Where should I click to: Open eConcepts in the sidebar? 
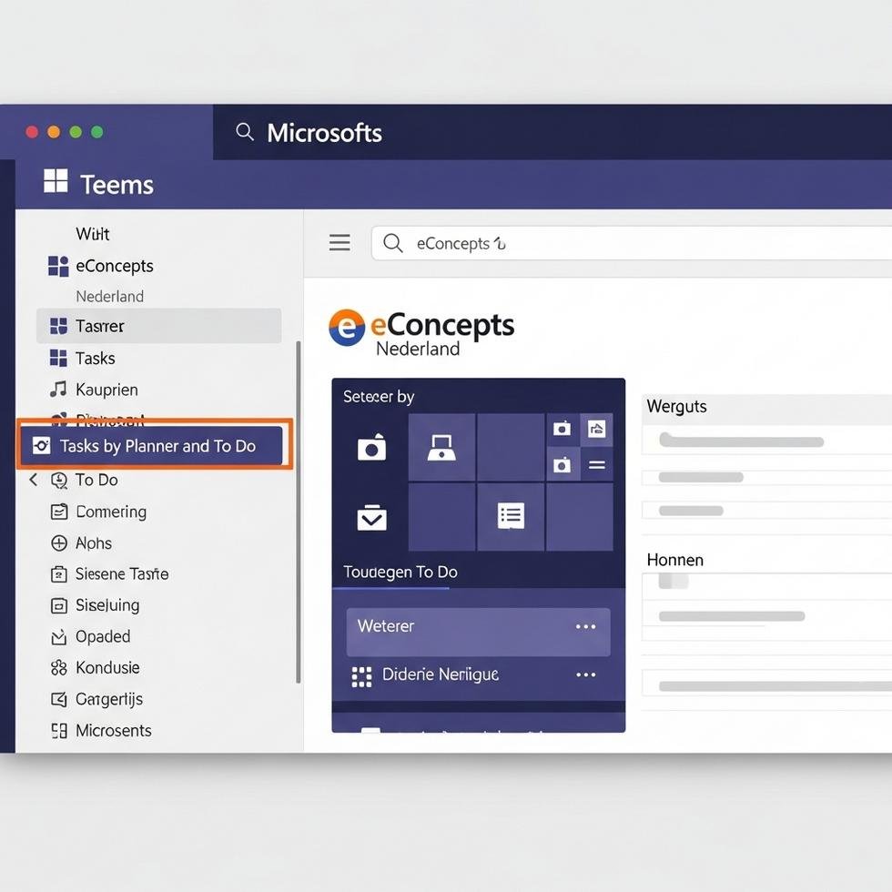114,266
